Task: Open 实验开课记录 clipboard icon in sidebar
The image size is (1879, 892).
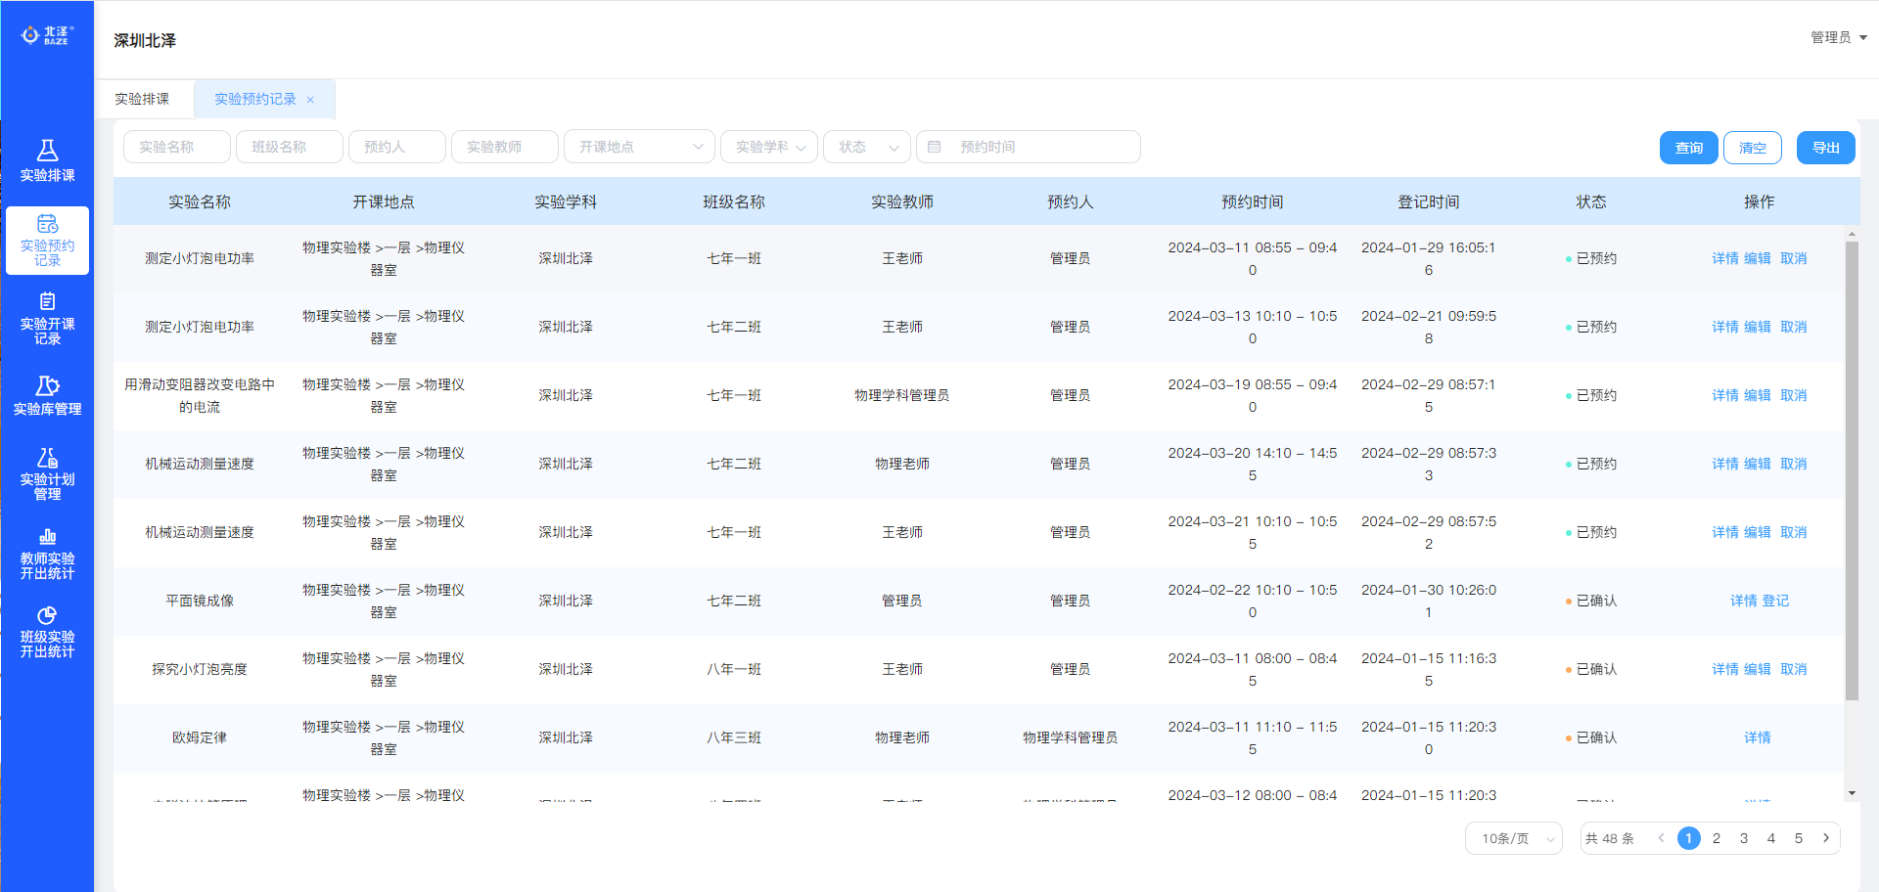Action: 47,301
